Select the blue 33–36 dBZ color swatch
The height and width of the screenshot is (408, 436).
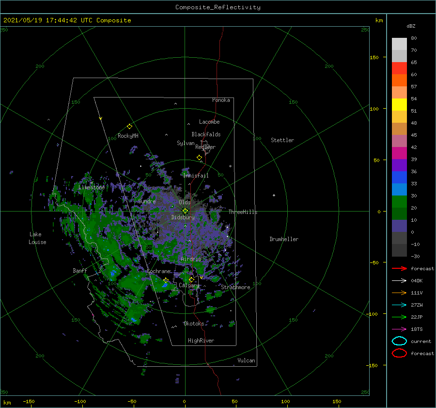(x=399, y=178)
